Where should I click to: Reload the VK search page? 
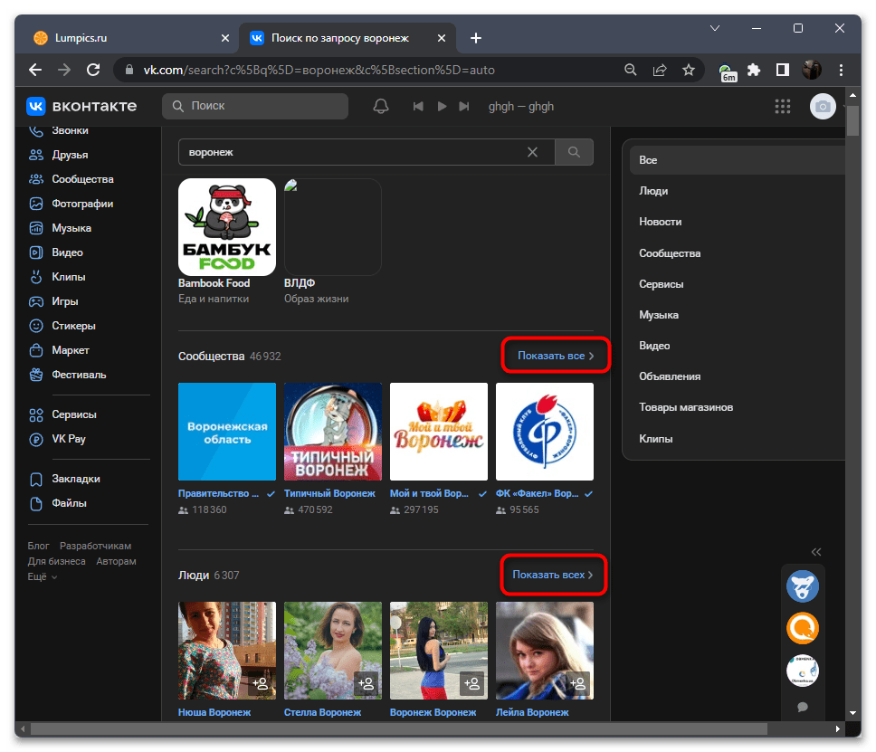93,70
